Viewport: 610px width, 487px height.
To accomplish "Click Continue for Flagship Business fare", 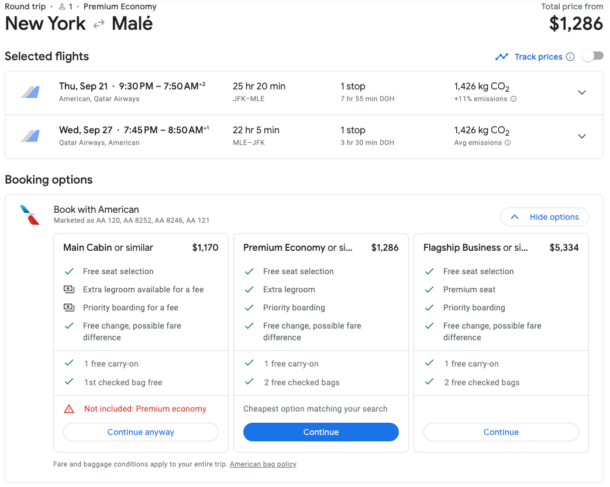I will pyautogui.click(x=501, y=432).
